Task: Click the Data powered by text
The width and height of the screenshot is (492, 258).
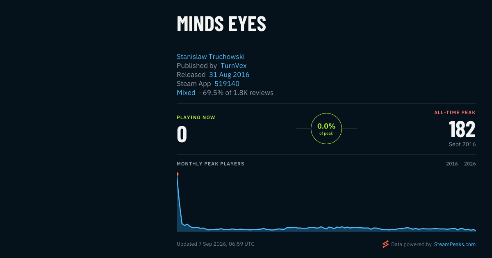Action: (411, 244)
